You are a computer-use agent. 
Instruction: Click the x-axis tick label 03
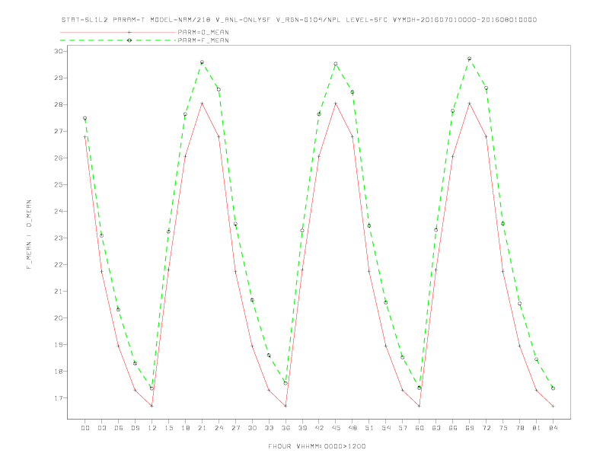click(x=101, y=428)
